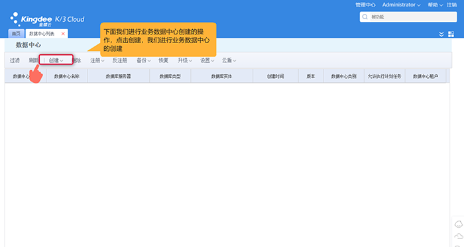
Task: Click the 反注册 button
Action: point(119,60)
